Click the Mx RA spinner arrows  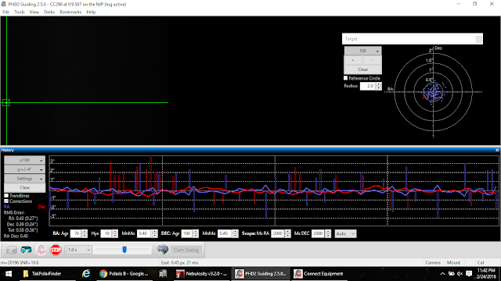pyautogui.click(x=288, y=233)
